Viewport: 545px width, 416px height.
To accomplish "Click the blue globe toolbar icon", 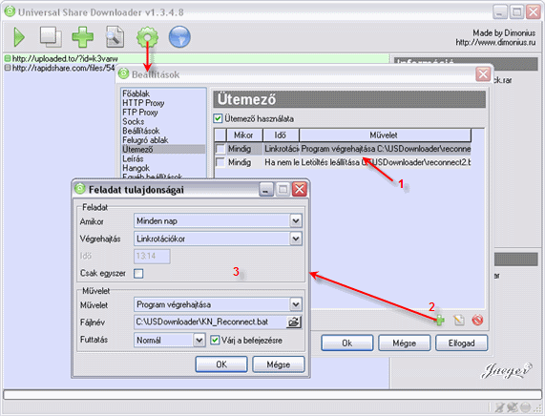I will pos(179,36).
